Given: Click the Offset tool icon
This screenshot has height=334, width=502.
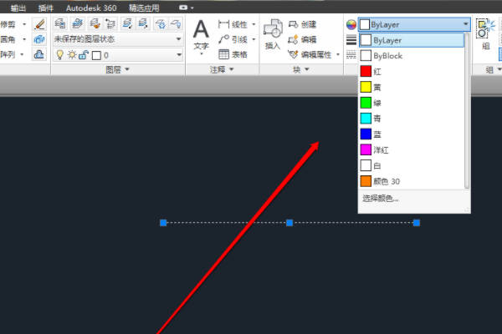Looking at the screenshot, I should [39, 54].
